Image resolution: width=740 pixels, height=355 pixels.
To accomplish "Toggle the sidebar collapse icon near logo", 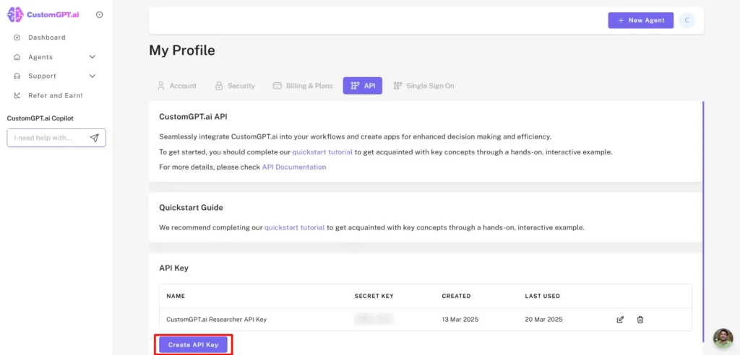I will pyautogui.click(x=99, y=14).
